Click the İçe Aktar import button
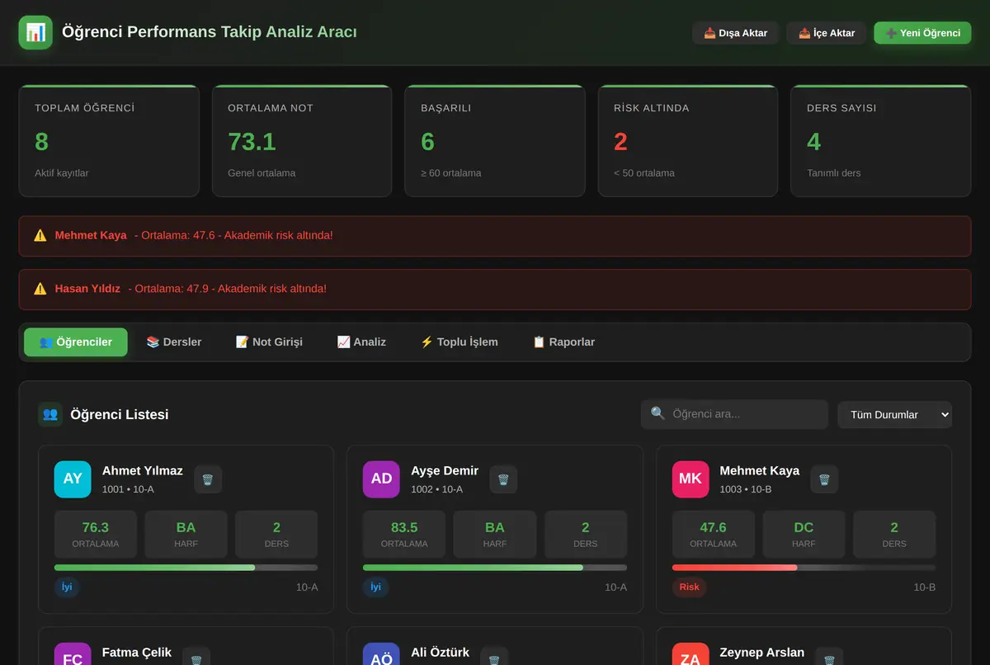 827,33
